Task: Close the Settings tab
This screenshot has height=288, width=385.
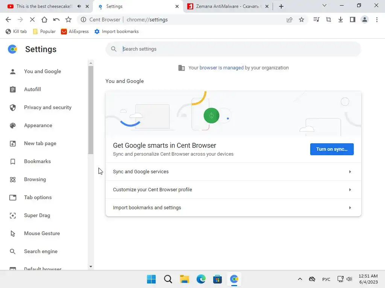Action: 177,6
